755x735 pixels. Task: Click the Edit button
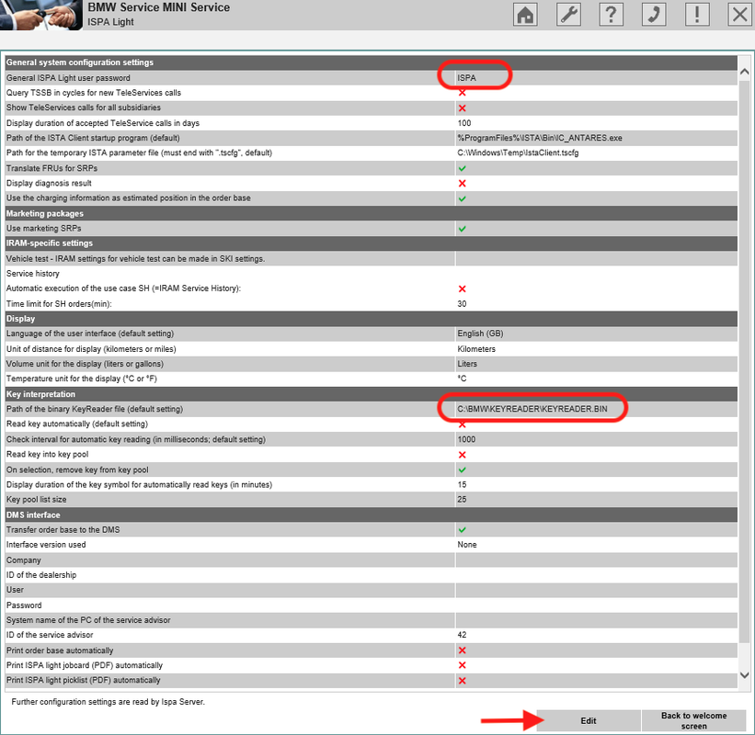click(x=589, y=720)
